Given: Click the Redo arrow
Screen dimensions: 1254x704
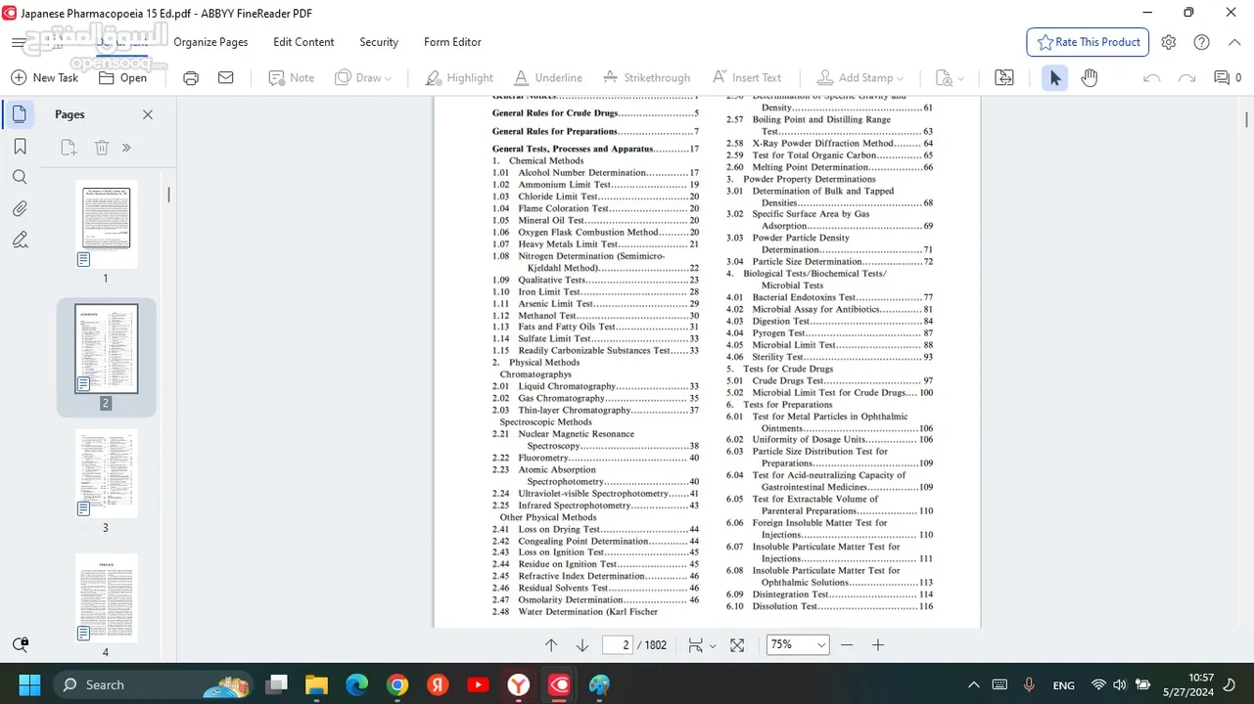Looking at the screenshot, I should [1186, 78].
